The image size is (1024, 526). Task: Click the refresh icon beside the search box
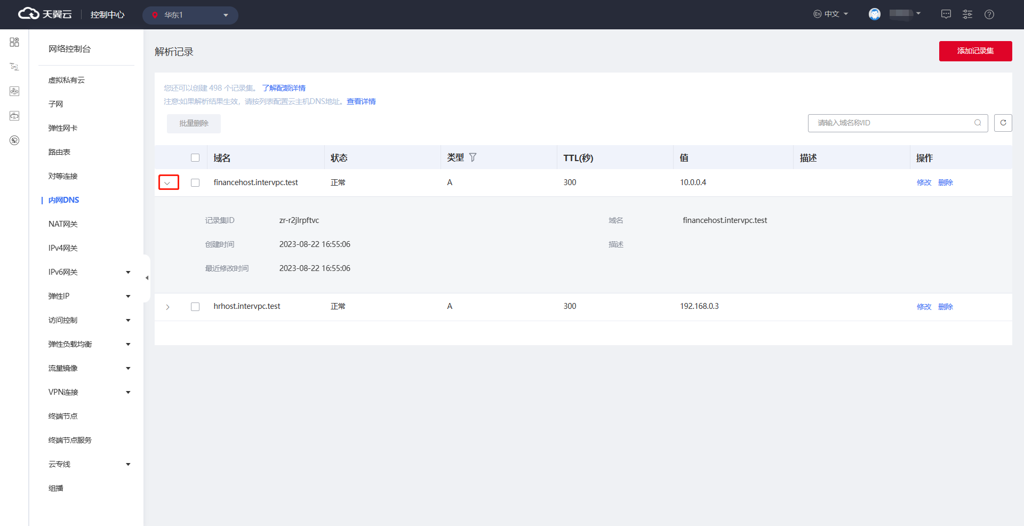point(1003,123)
